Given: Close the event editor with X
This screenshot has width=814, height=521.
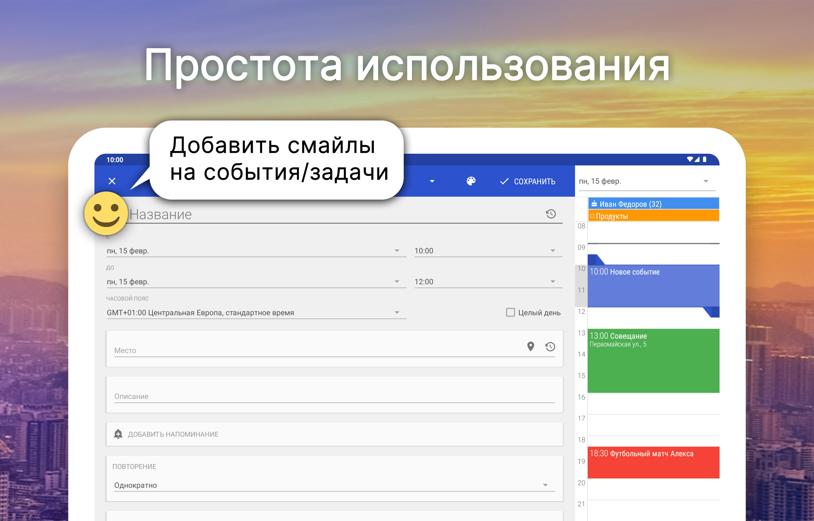Looking at the screenshot, I should 112,181.
